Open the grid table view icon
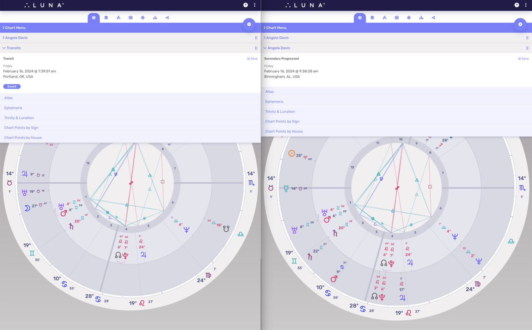Image resolution: width=532 pixels, height=330 pixels. pos(131,18)
